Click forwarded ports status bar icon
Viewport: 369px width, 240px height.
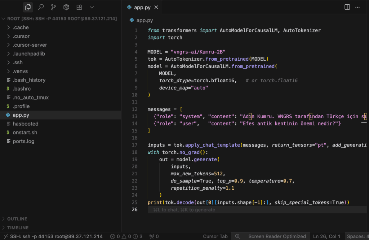coord(154,236)
